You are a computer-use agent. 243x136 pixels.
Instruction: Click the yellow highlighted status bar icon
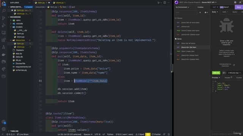point(148,134)
